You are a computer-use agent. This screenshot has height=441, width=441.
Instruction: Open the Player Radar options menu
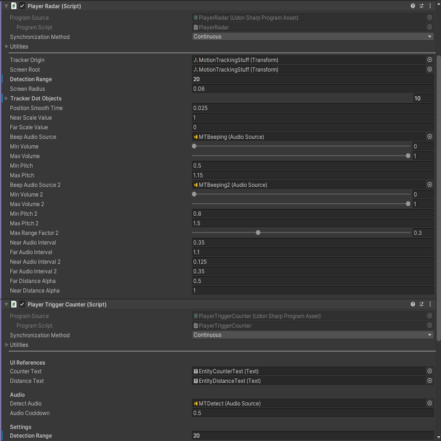point(430,6)
